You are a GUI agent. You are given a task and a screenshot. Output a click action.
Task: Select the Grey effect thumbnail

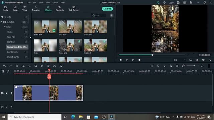(x=45, y=45)
